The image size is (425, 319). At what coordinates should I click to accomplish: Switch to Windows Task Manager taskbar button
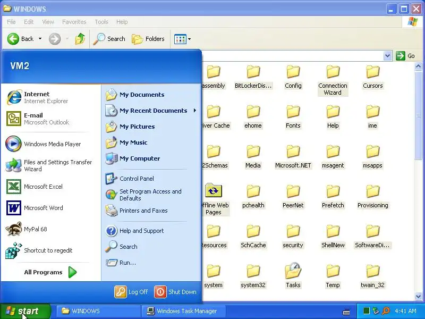click(183, 311)
